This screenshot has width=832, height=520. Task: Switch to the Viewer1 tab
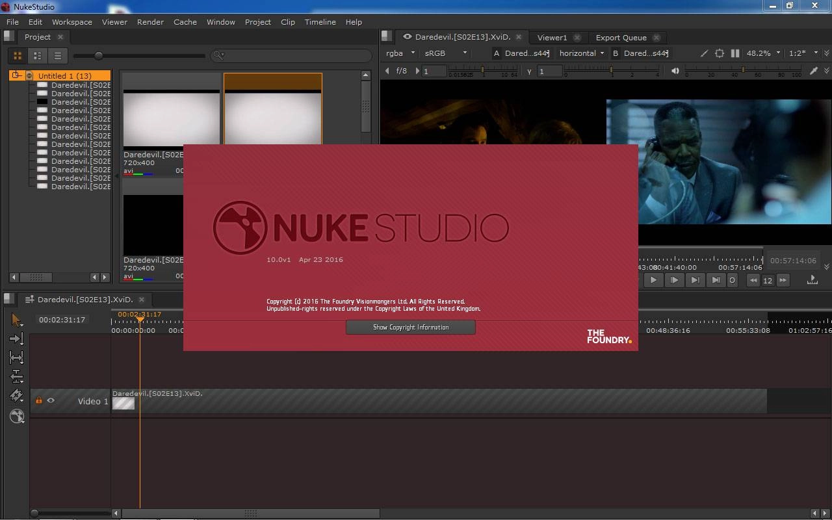click(x=552, y=37)
